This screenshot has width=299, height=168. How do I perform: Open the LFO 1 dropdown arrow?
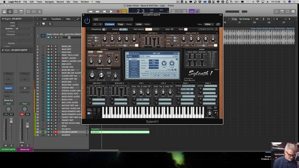pos(150,83)
